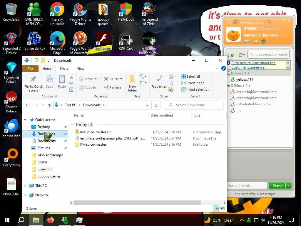Select the KMSpico-master folder
The image size is (301, 226).
pyautogui.click(x=93, y=144)
